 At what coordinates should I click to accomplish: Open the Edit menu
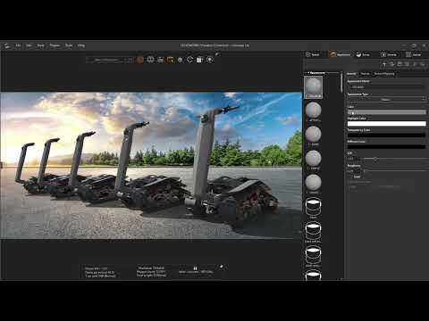coord(29,45)
